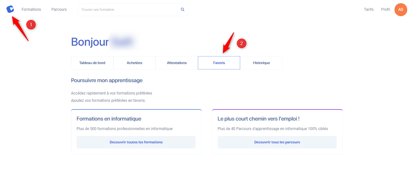Open the Profil link

click(x=386, y=10)
